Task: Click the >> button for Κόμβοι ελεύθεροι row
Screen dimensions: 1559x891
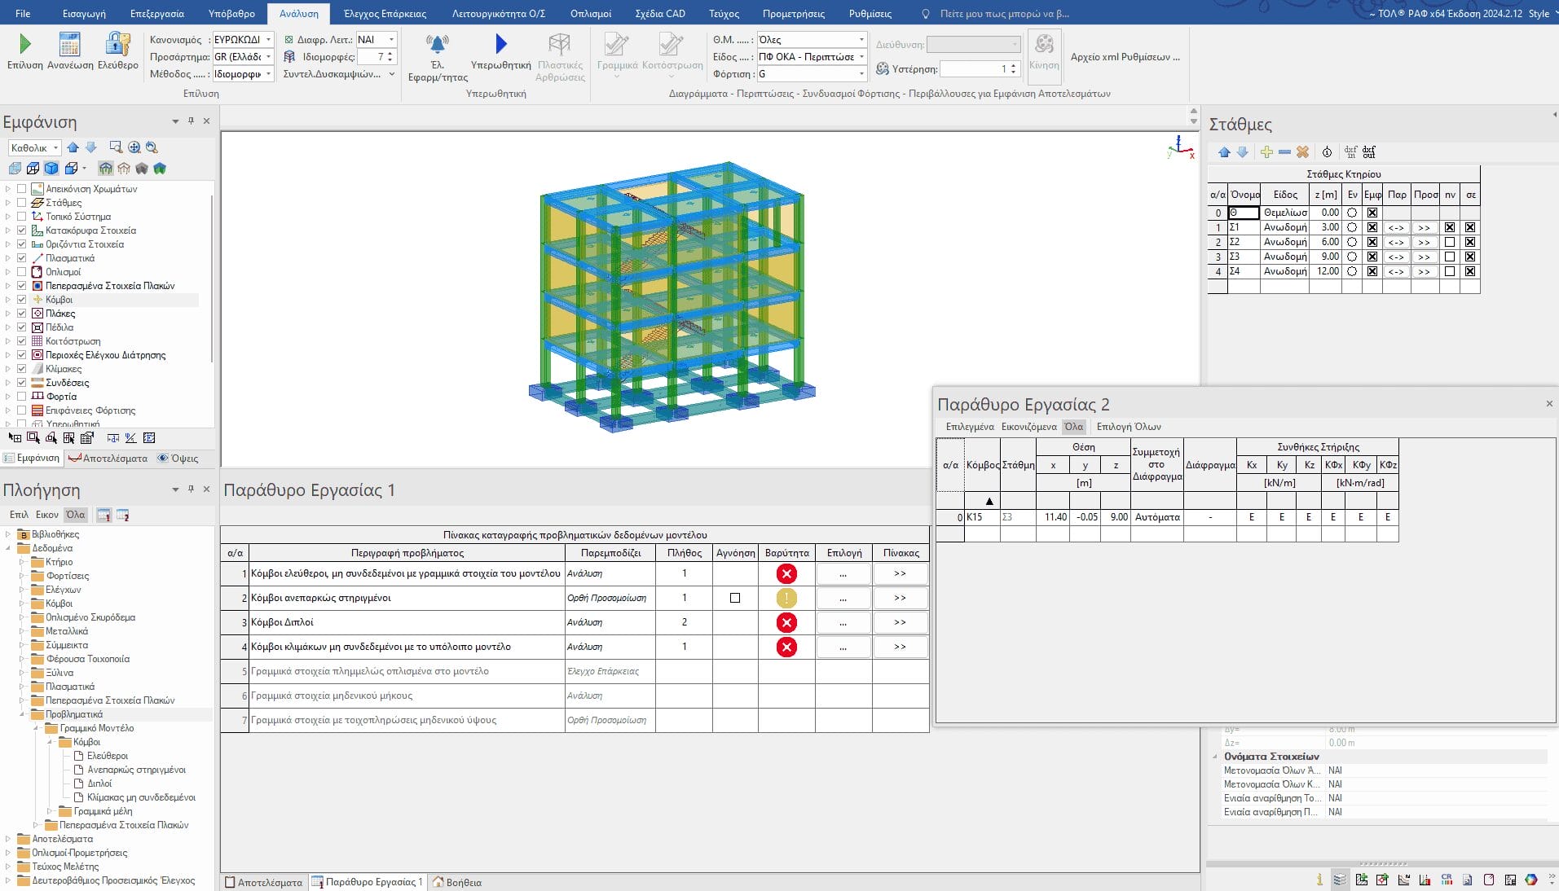Action: tap(900, 573)
